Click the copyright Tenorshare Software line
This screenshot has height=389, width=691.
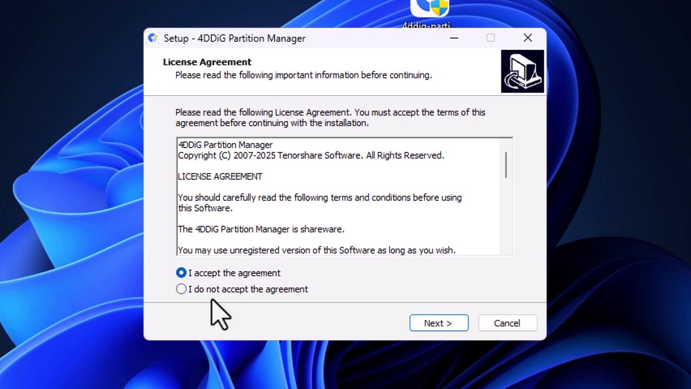[x=311, y=156]
